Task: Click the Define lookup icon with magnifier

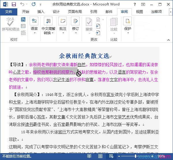Action: point(23,20)
